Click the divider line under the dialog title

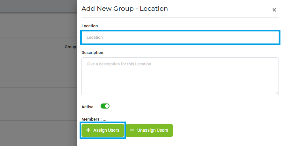(x=180, y=17)
